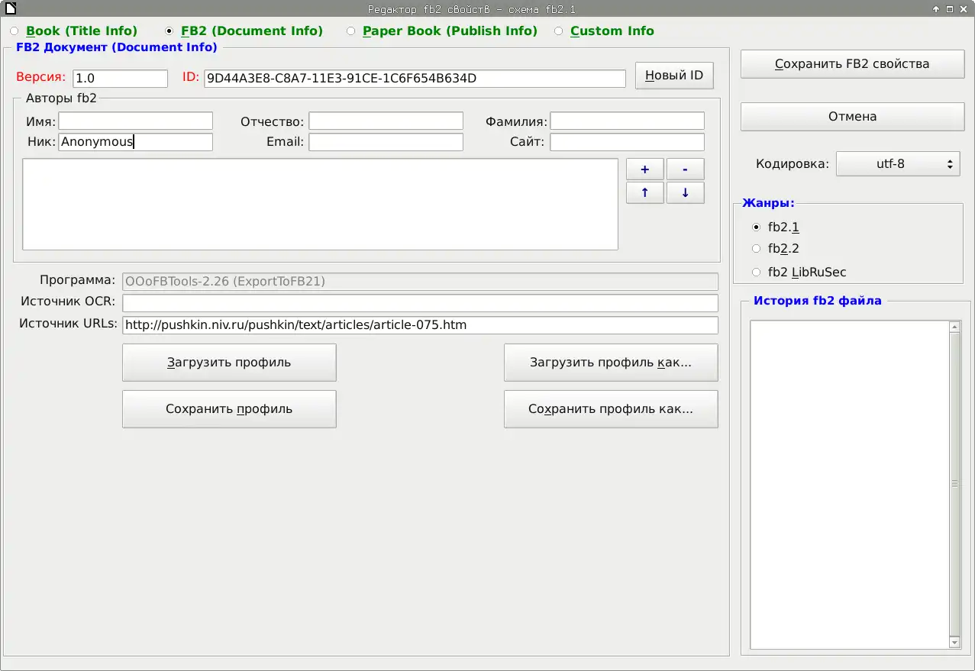Image resolution: width=975 pixels, height=671 pixels.
Task: Click the title bar keep-above arrow icon
Action: pyautogui.click(x=936, y=9)
